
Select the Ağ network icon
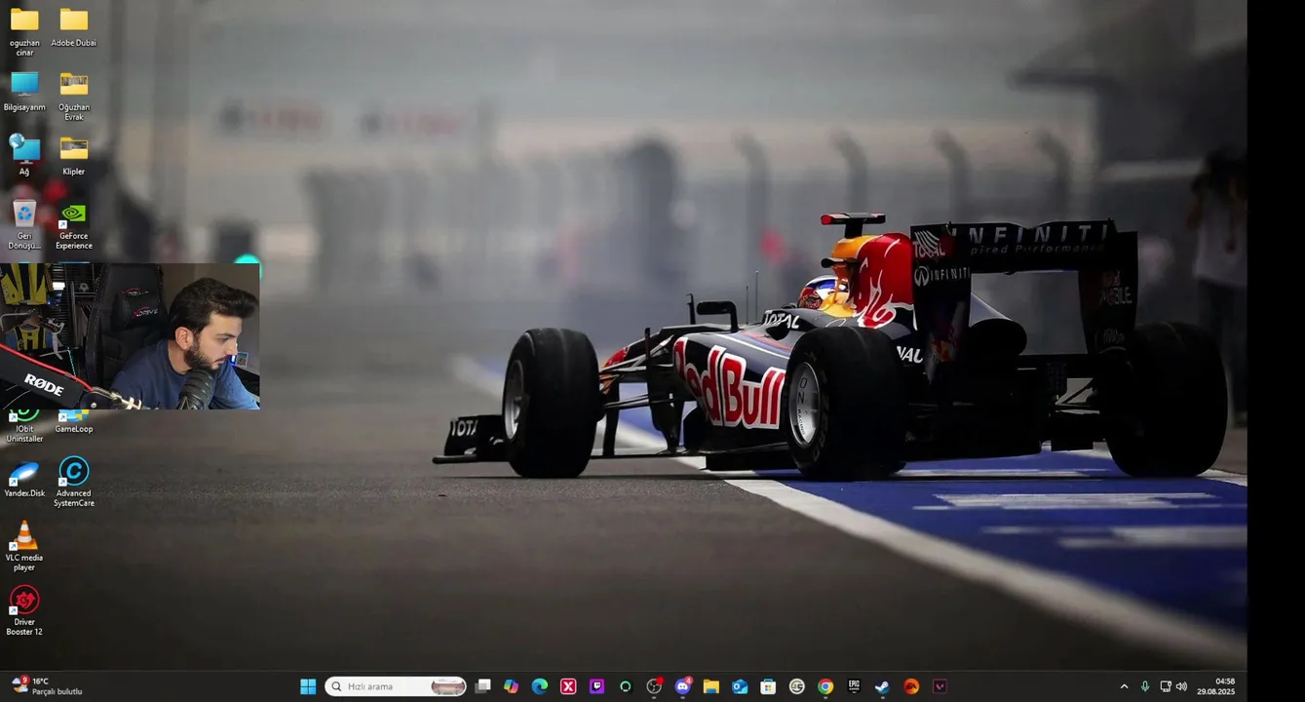pos(24,155)
